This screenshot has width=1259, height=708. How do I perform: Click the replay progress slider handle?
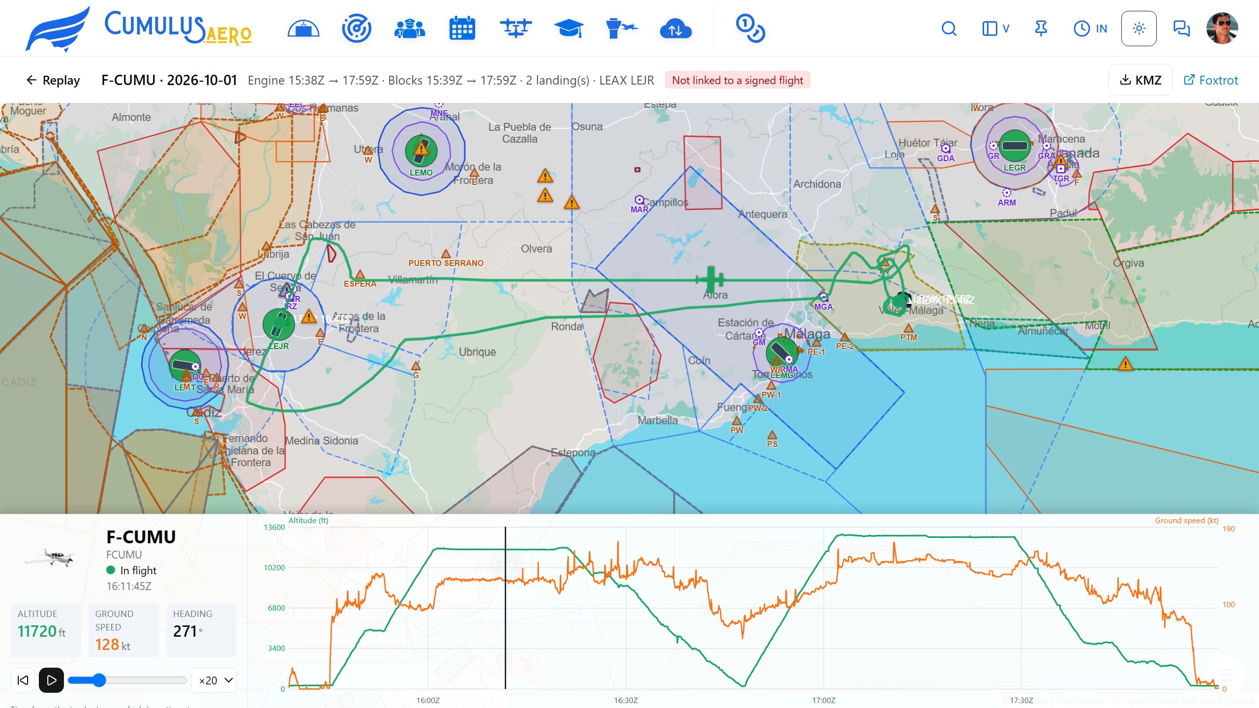point(99,680)
